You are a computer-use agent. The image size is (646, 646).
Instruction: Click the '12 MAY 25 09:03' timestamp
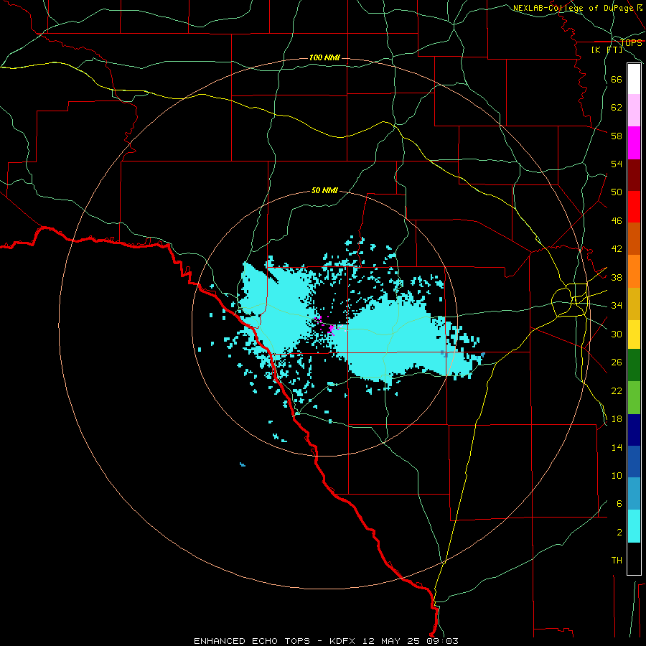point(411,641)
